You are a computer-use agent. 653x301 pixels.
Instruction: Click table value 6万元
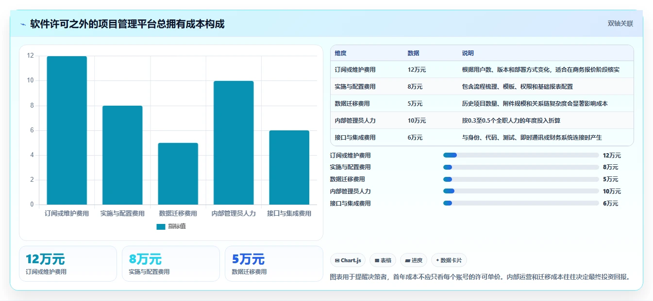point(416,138)
